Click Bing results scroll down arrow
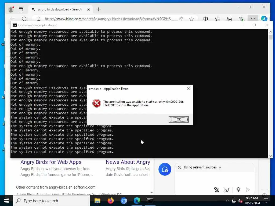The image size is (275, 206). click(x=151, y=193)
